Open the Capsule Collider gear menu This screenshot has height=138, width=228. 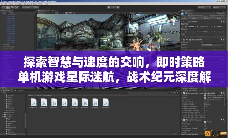[x=224, y=39]
